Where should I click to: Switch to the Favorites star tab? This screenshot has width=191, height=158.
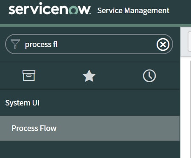[89, 76]
